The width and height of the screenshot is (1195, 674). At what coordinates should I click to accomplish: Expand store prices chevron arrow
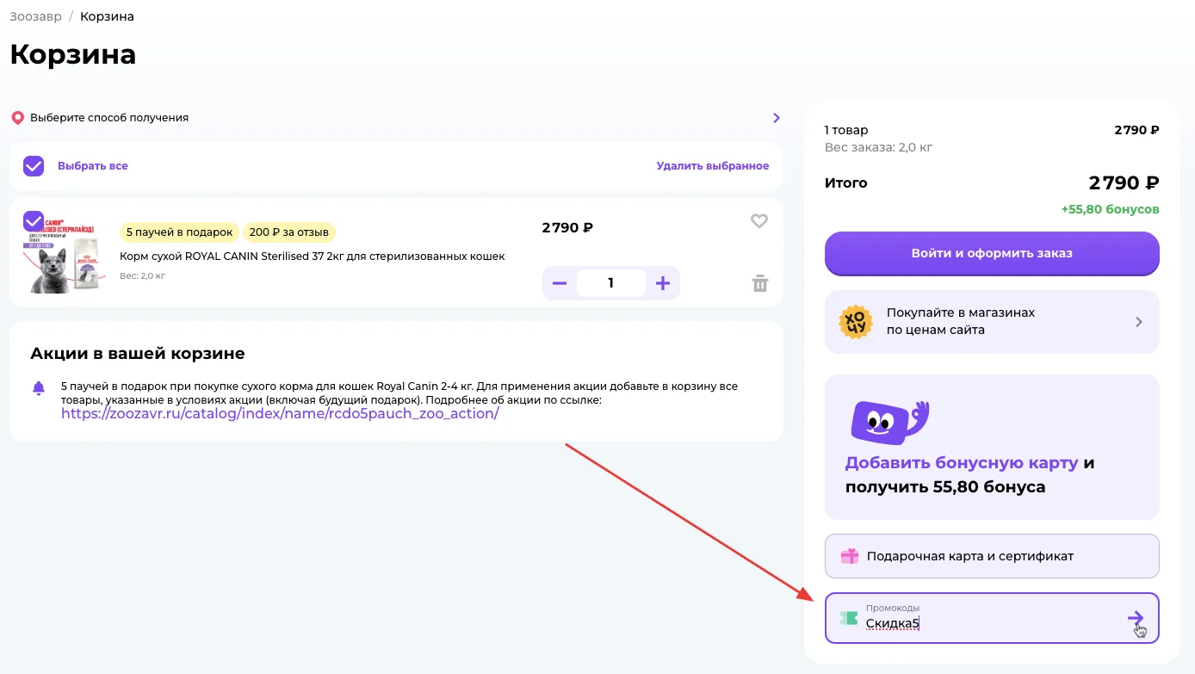[1139, 322]
